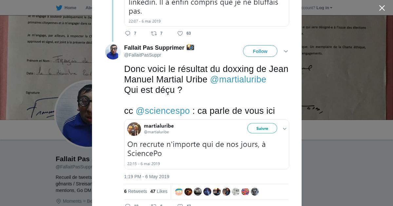Expand chevron next to Suivre button
Viewport: 393px width, 206px height.
pyautogui.click(x=285, y=129)
